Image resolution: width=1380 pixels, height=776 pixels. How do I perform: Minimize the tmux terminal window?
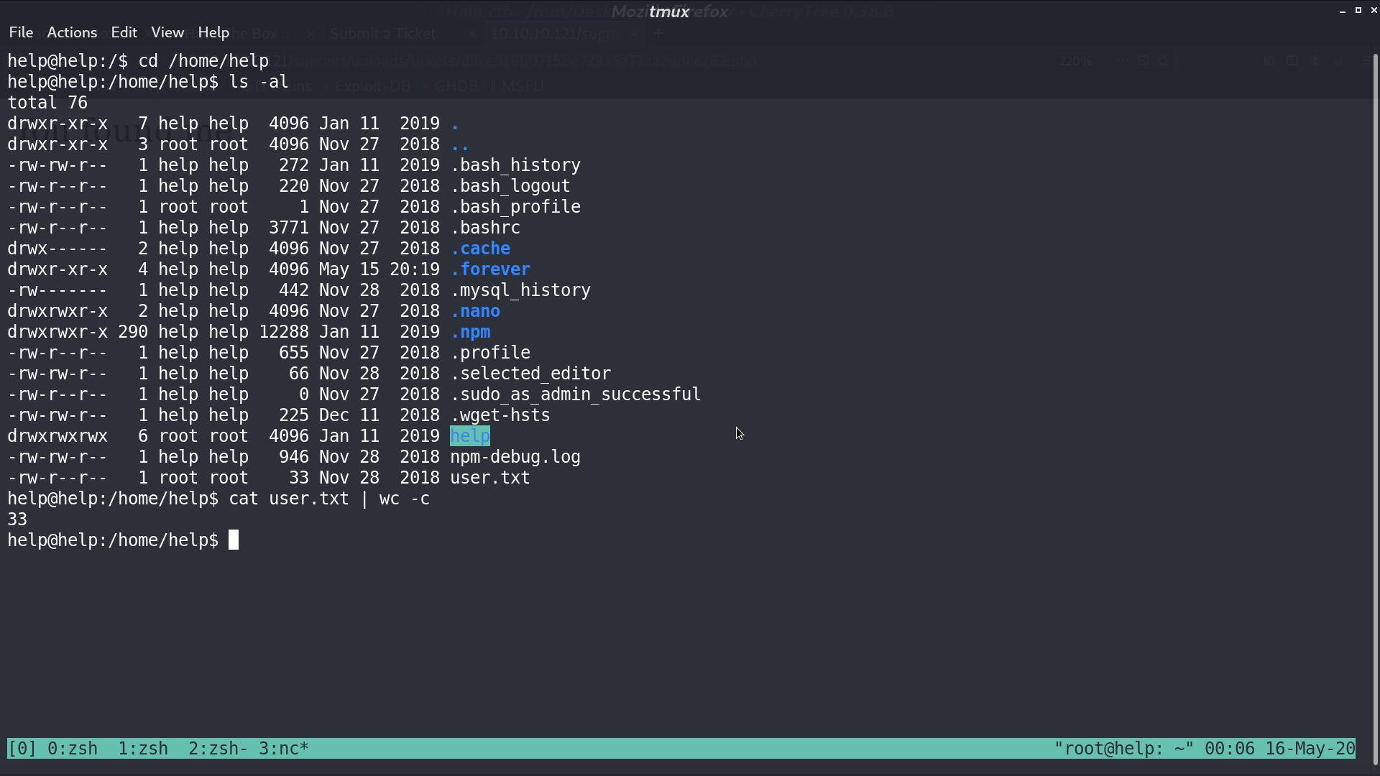1343,11
